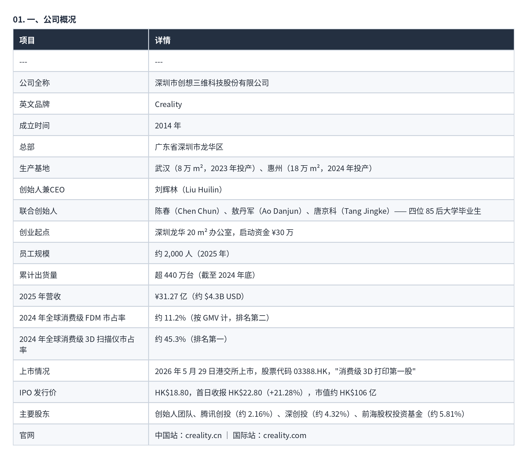
Task: Select '约 11.2%（按 GMV 计，排名第二）' cell
Action: point(331,317)
